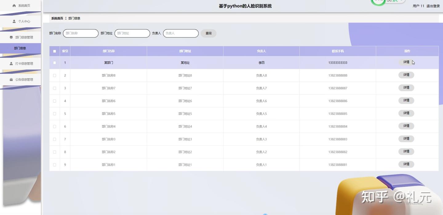Open 系统首页 in the sidebar
The width and height of the screenshot is (443, 215).
click(x=20, y=6)
